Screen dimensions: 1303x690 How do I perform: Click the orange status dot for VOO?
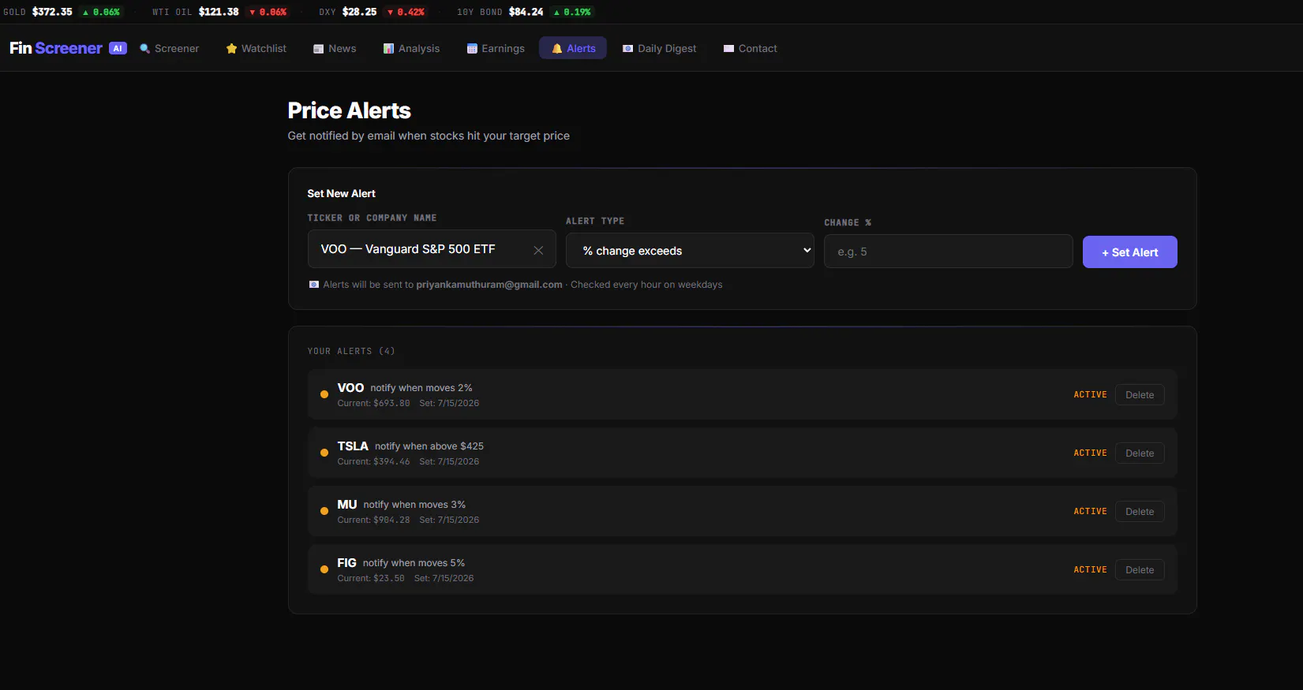pyautogui.click(x=324, y=394)
